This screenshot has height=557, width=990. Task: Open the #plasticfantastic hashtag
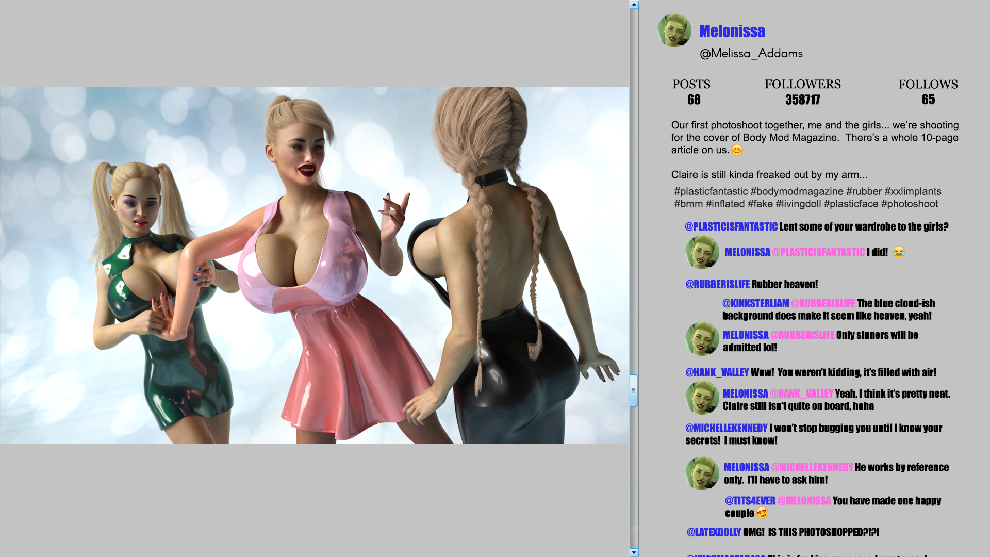(x=711, y=191)
